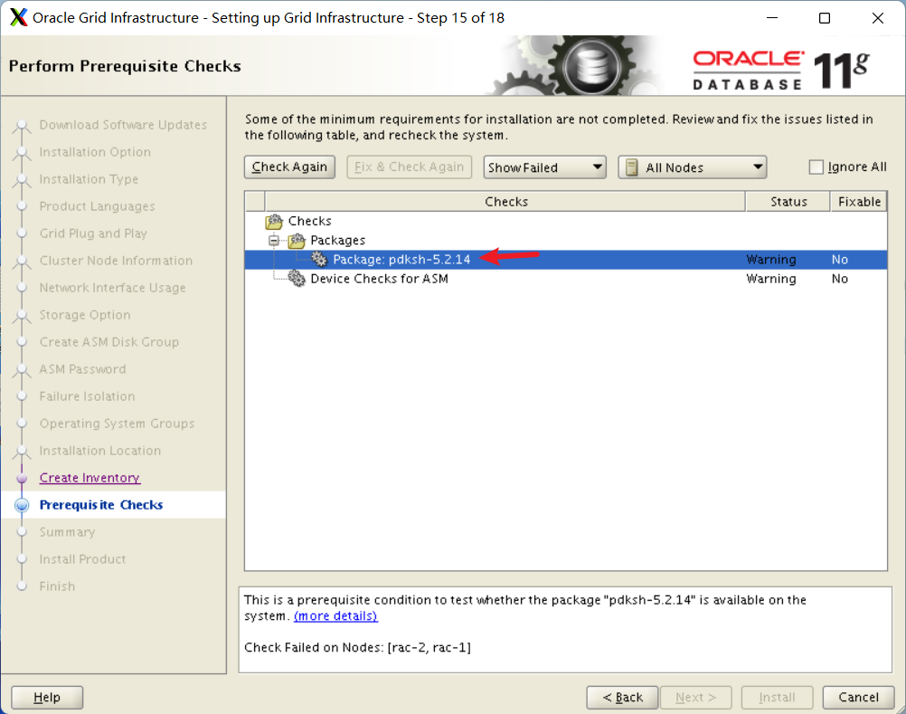Viewport: 906px width, 714px height.
Task: Select the Installation Type step
Action: coord(89,179)
